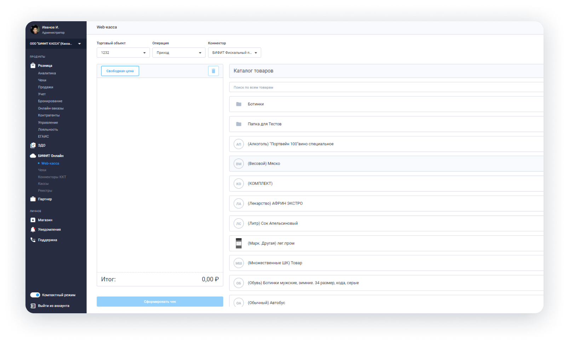Click the Сформировать чек button
The width and height of the screenshot is (569, 343).
coord(160,302)
